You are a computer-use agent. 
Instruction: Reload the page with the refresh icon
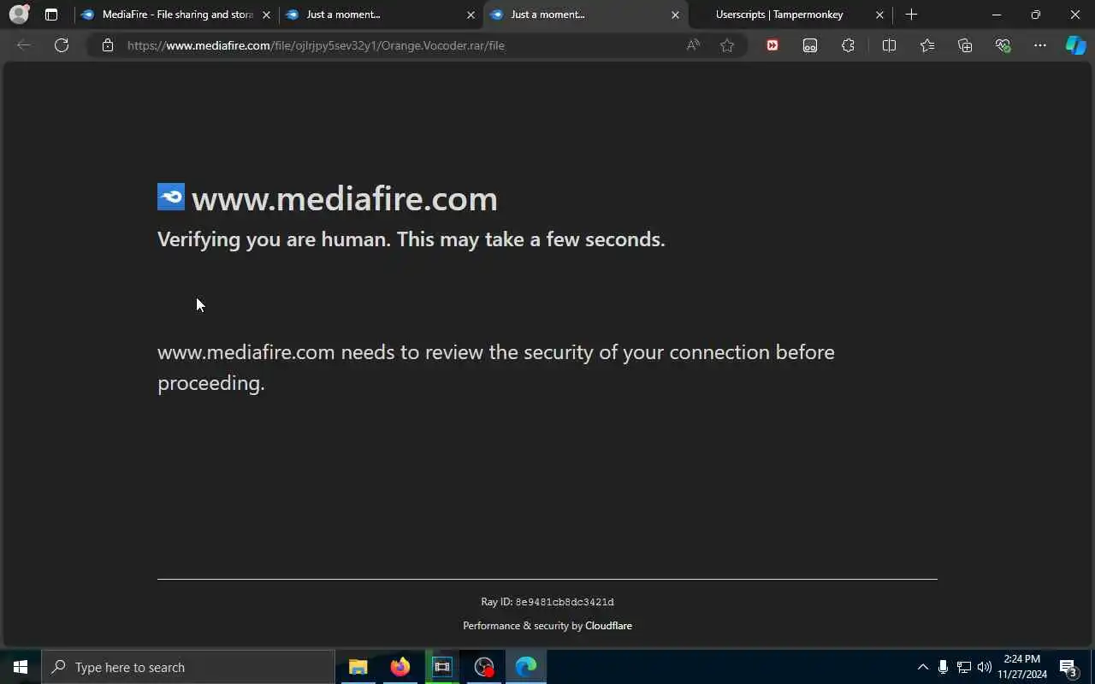point(62,45)
